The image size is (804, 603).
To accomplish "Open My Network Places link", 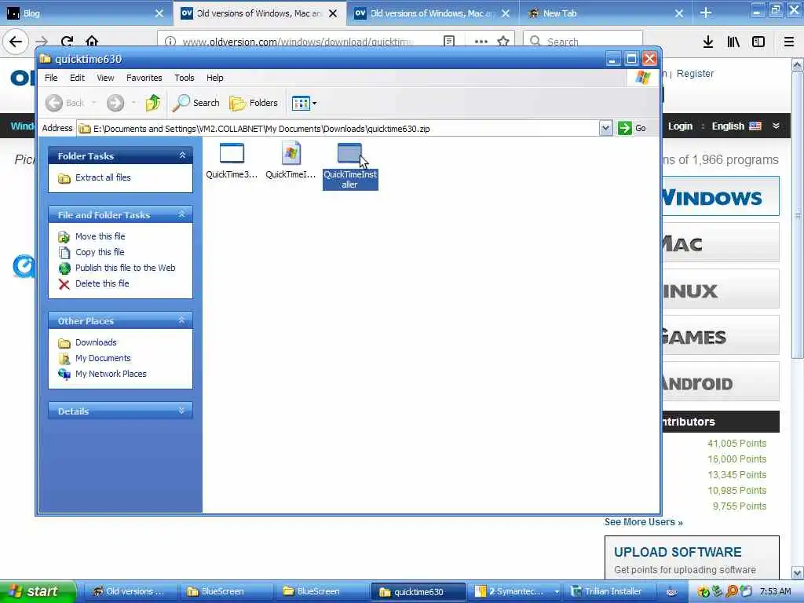I will tap(111, 374).
